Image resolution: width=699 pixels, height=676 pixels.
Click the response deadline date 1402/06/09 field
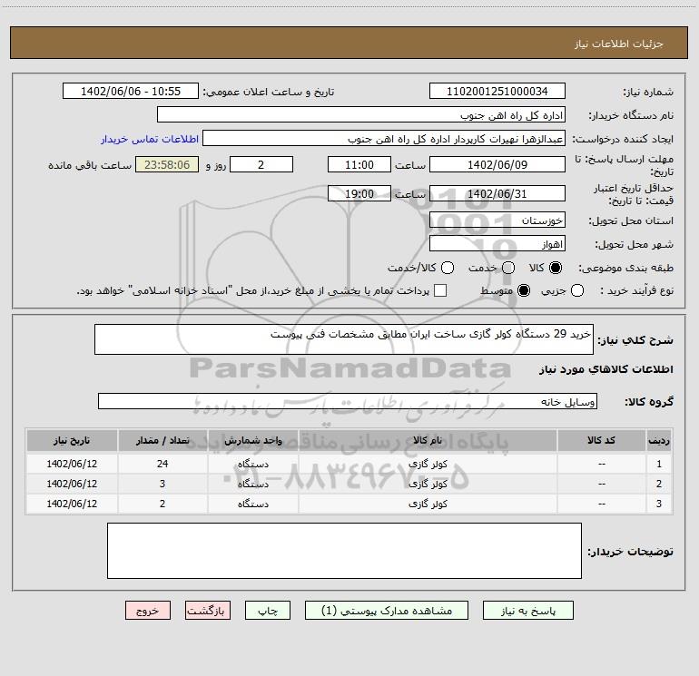click(x=497, y=164)
